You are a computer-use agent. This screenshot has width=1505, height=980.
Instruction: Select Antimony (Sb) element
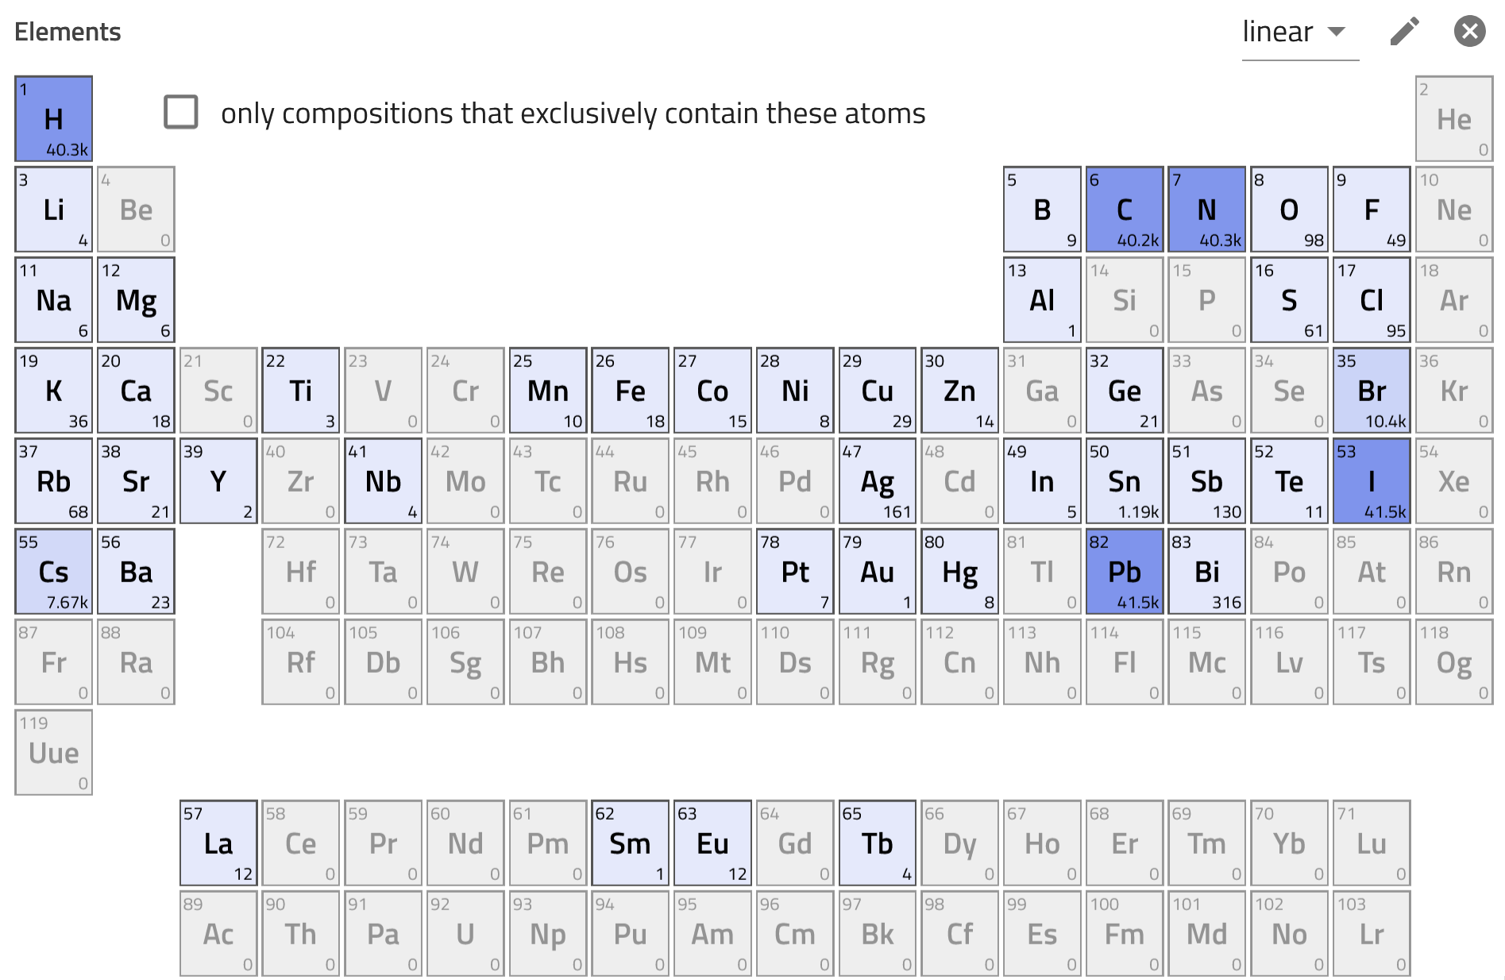click(x=1206, y=481)
